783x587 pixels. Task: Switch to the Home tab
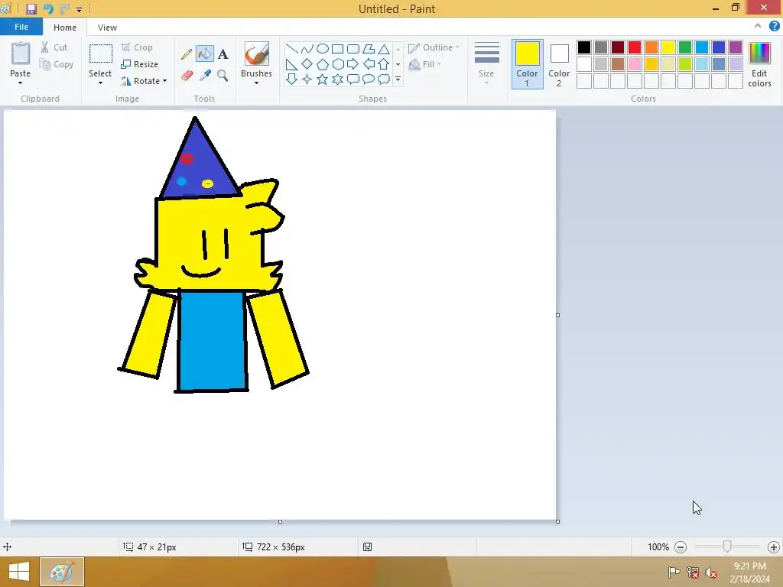pos(65,28)
